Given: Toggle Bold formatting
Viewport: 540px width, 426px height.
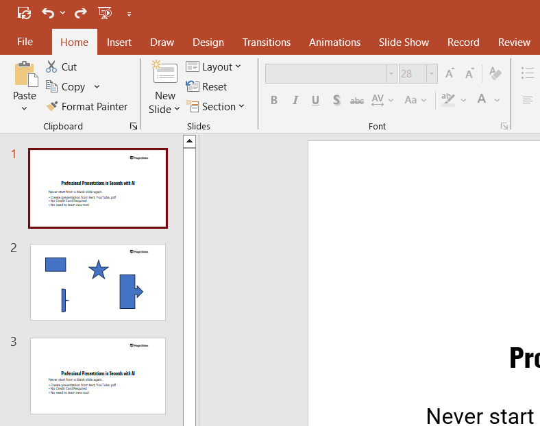Looking at the screenshot, I should click(x=274, y=100).
